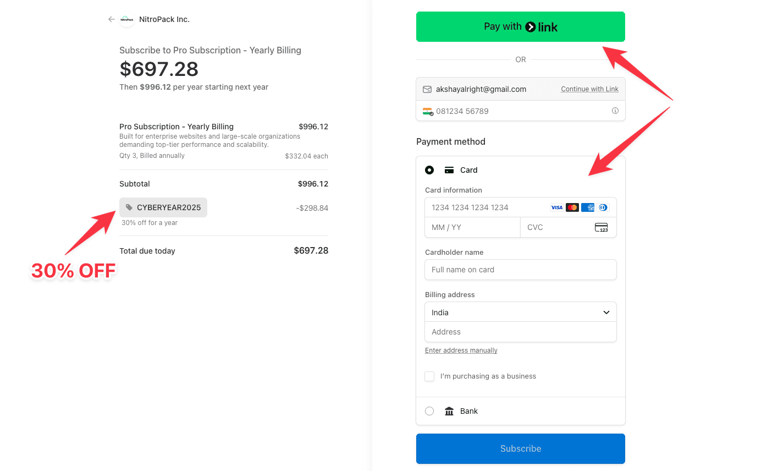Image resolution: width=778 pixels, height=471 pixels.
Task: Click the info icon in the phone field
Action: click(615, 111)
